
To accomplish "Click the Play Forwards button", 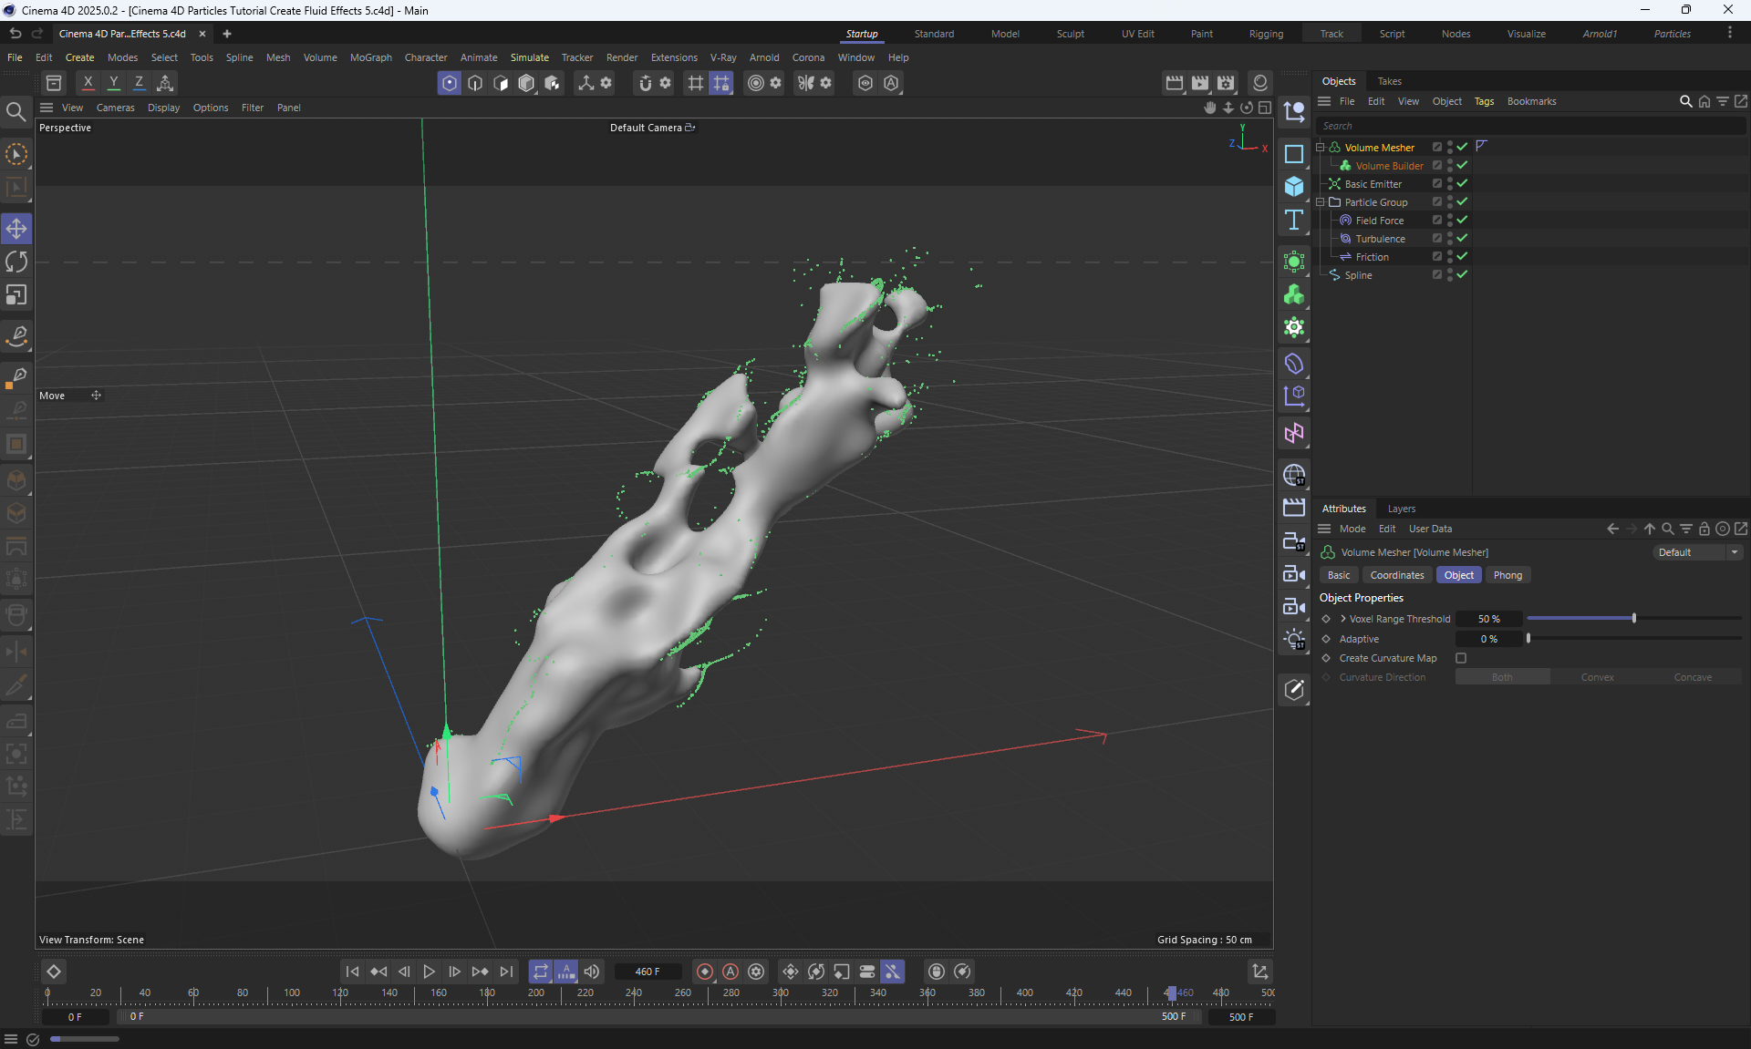I will [x=429, y=972].
